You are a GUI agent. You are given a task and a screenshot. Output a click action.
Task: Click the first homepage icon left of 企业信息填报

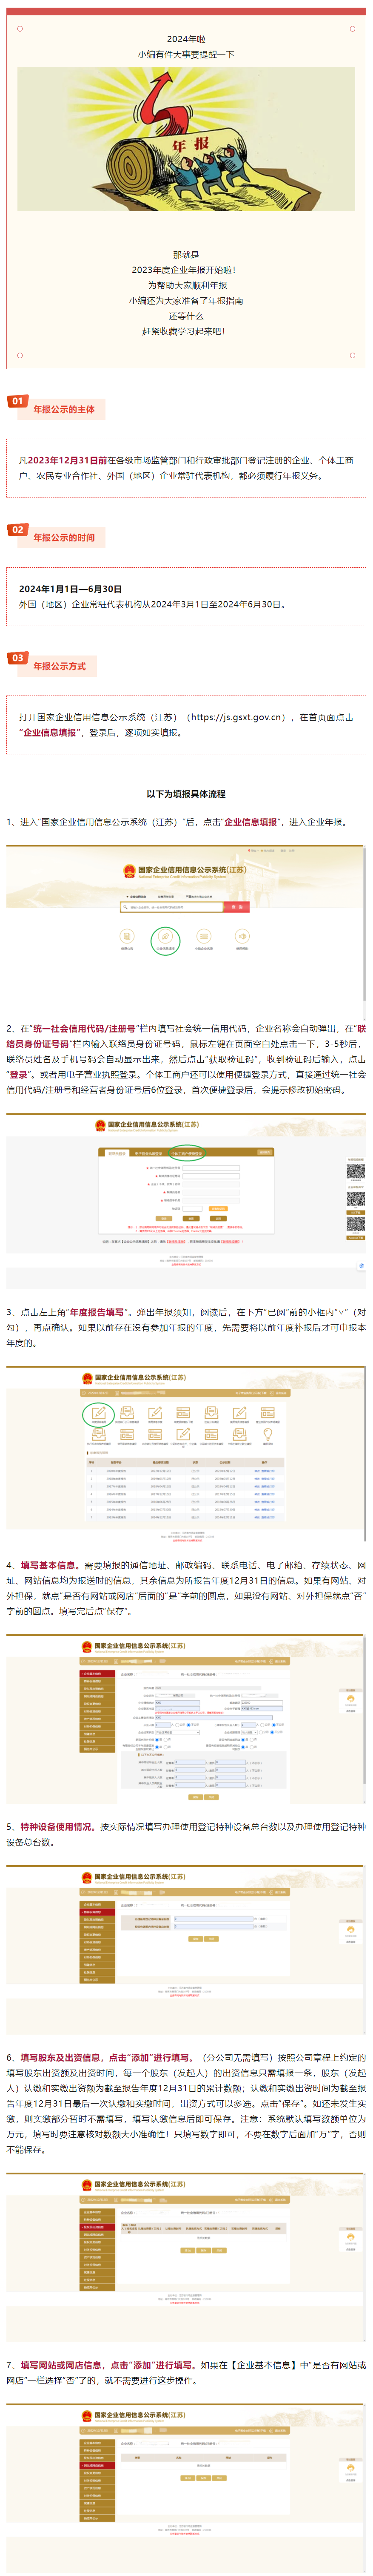pos(127,940)
